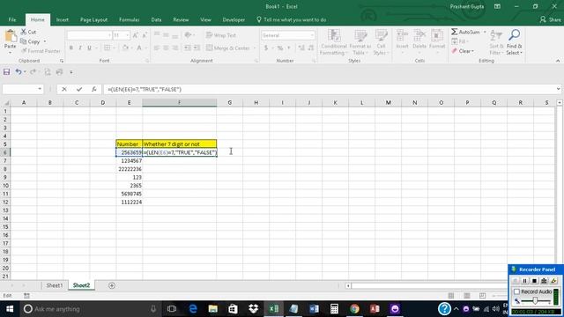564x317 pixels.
Task: Click the font color button
Action: pos(139,48)
